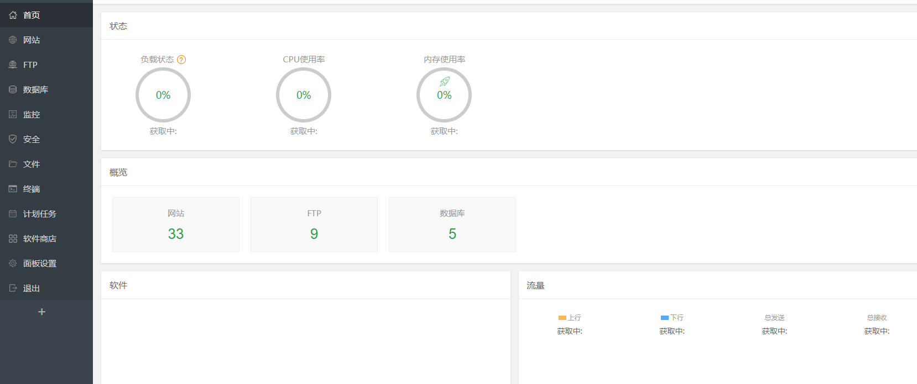Viewport: 917px width, 384px height.
Task: Open the 网站 card showing 33
Action: point(176,225)
